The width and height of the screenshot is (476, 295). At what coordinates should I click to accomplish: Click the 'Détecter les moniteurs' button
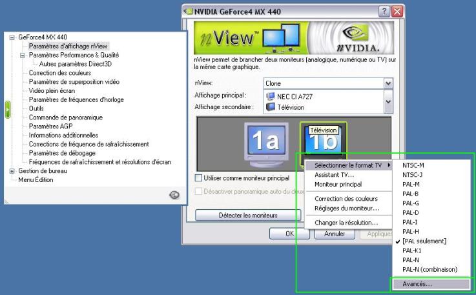pos(248,215)
